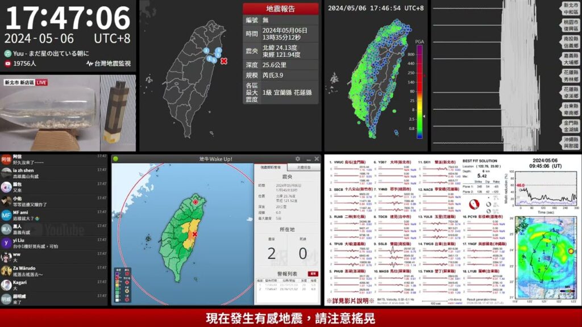The image size is (582, 327).
Task: Click the music thumbnail beside the Yuu track title
Action: click(7, 54)
